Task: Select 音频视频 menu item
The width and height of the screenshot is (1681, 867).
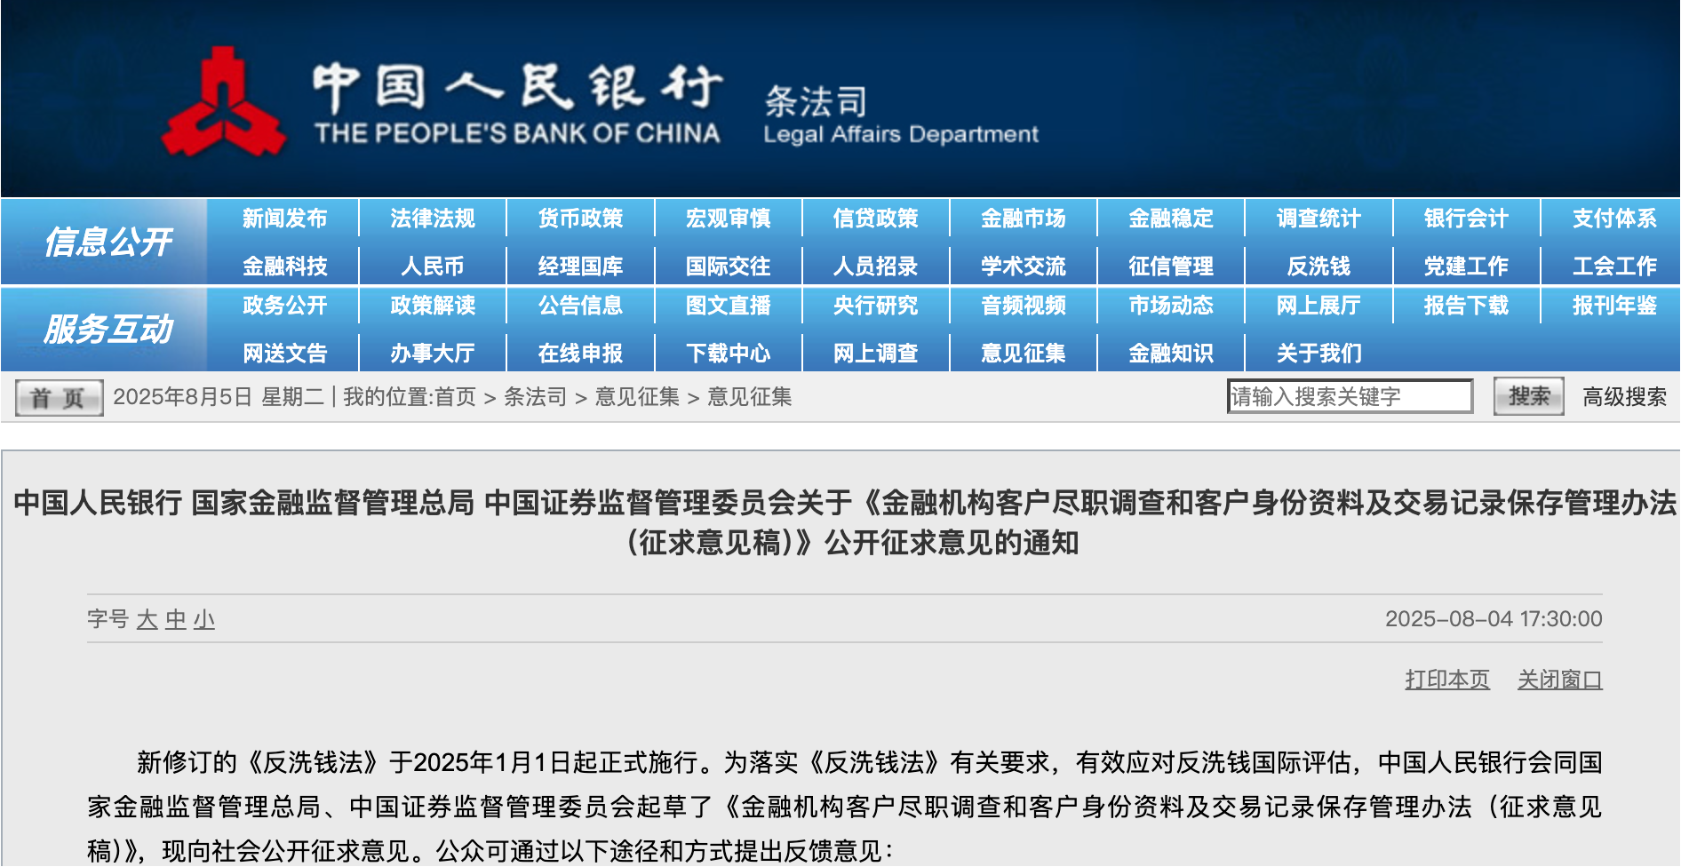Action: 1024,306
